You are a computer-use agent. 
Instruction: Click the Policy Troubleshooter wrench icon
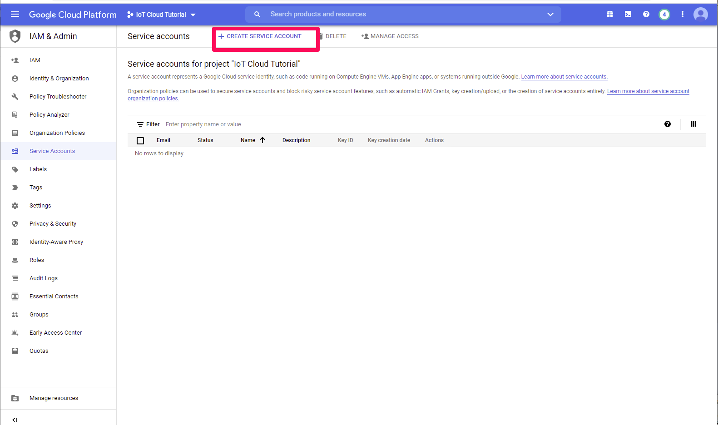[15, 97]
